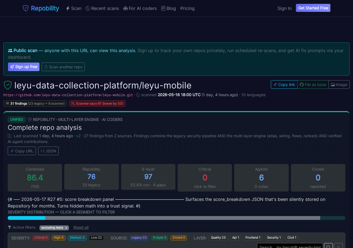Select the Agents 6 card

(261, 178)
